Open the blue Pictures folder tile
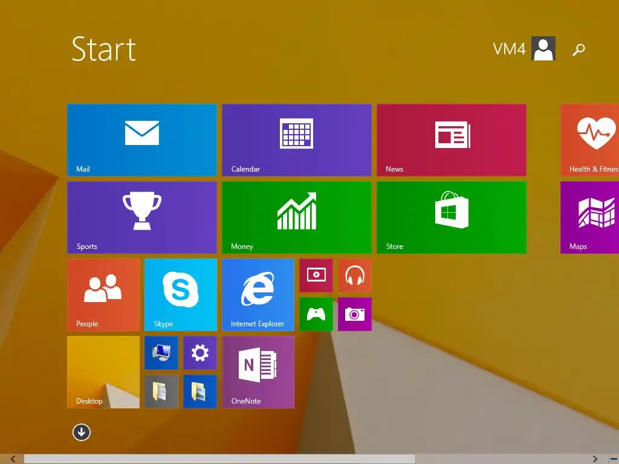Image resolution: width=619 pixels, height=464 pixels. pyautogui.click(x=200, y=391)
